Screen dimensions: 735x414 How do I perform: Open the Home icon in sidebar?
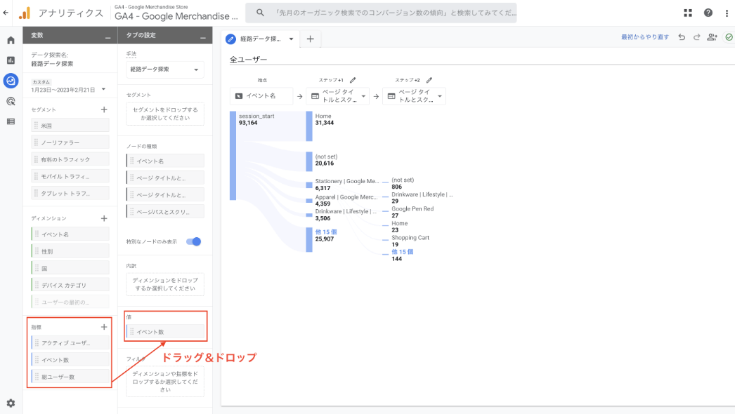click(11, 40)
